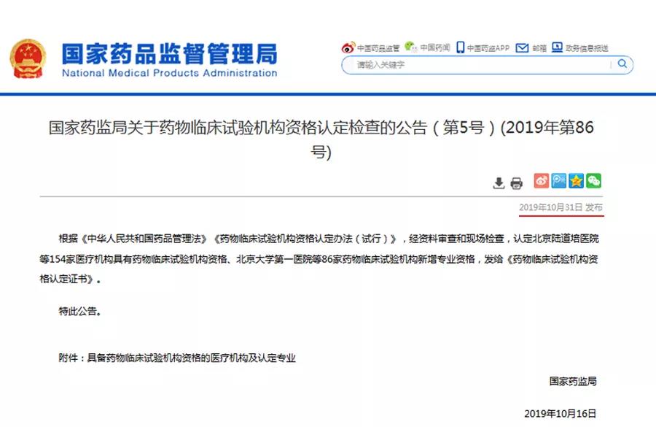
Task: Go to the 邮箱 link
Action: coord(539,48)
